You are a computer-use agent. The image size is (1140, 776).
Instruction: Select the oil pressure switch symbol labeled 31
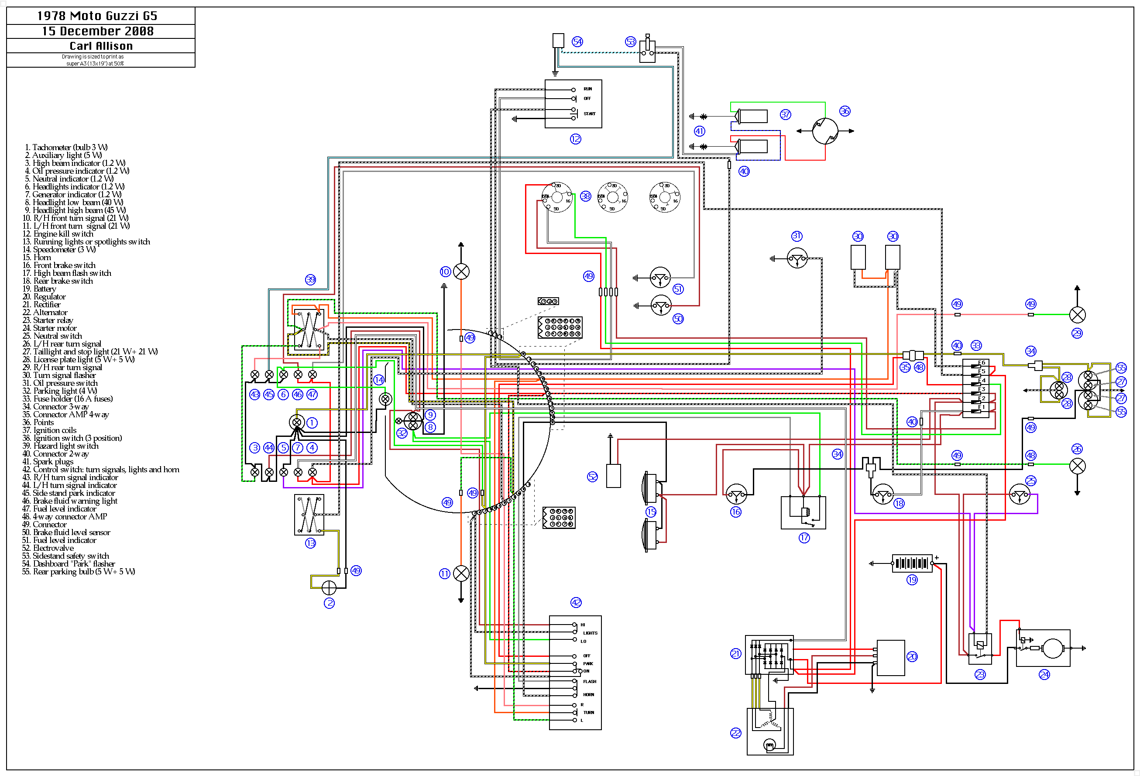[x=797, y=258]
